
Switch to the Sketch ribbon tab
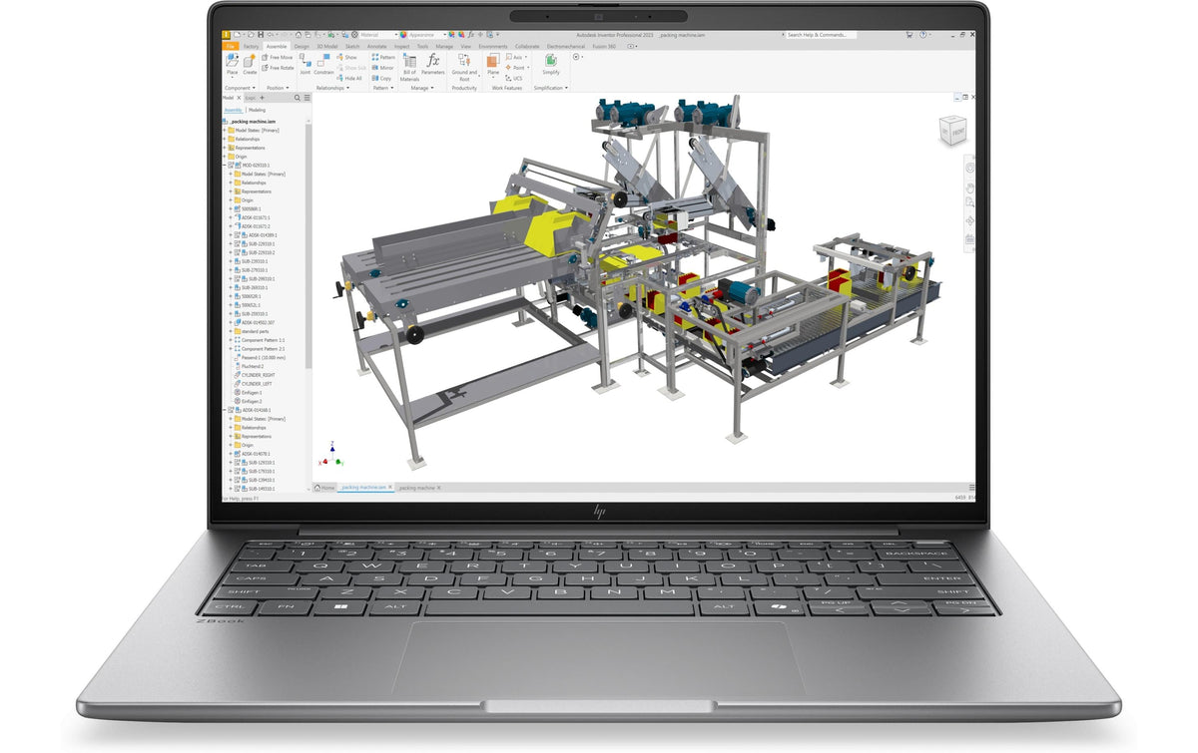point(352,46)
